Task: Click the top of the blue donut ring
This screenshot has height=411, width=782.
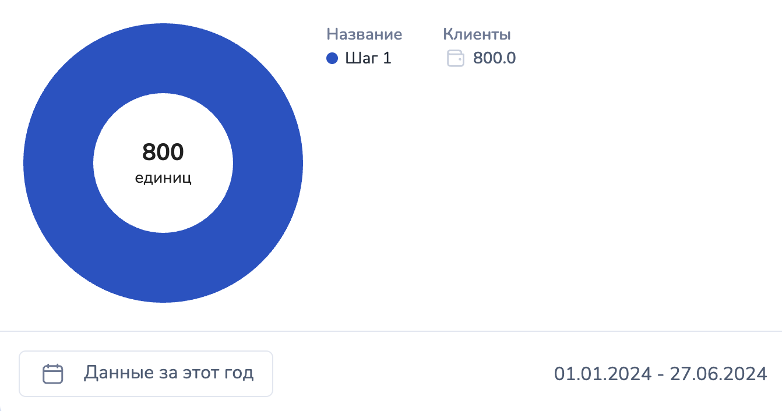Action: pyautogui.click(x=163, y=58)
